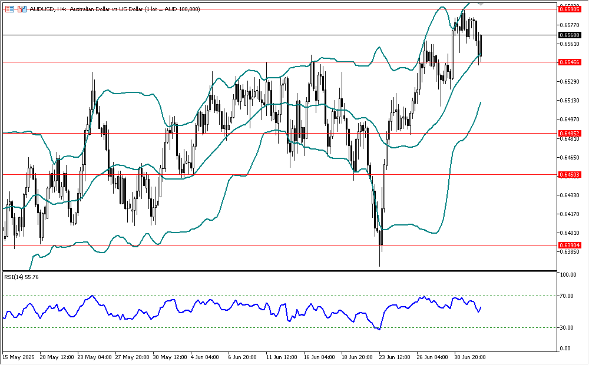Click the RSI scale value 100.00
This screenshot has width=589, height=365.
pyautogui.click(x=568, y=275)
